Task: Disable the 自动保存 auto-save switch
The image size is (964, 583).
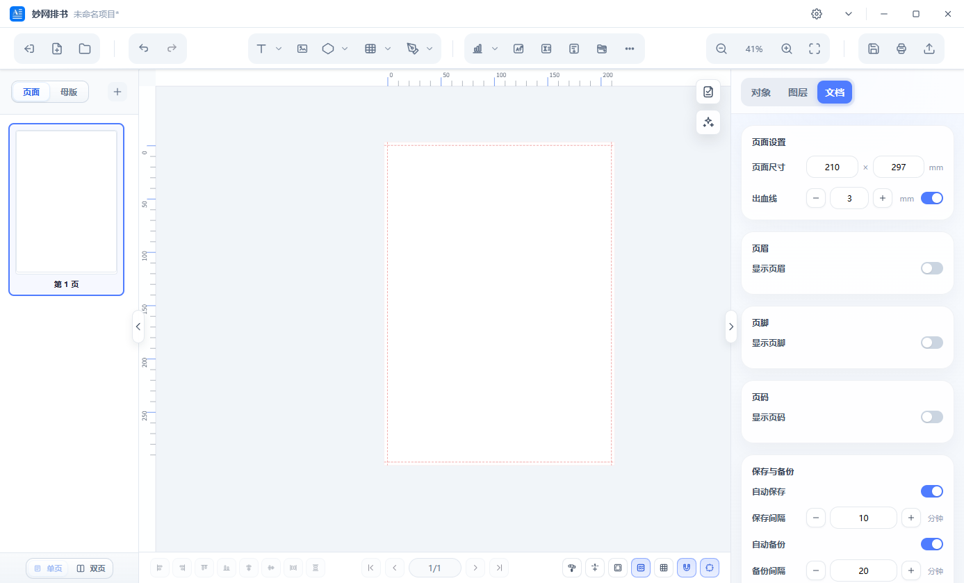Action: [932, 491]
